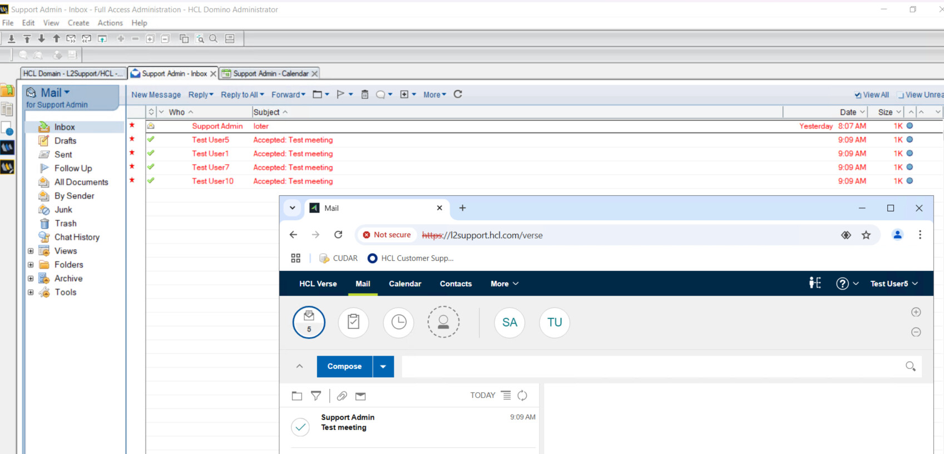Reload the Verse browser page
This screenshot has width=944, height=454.
(338, 235)
